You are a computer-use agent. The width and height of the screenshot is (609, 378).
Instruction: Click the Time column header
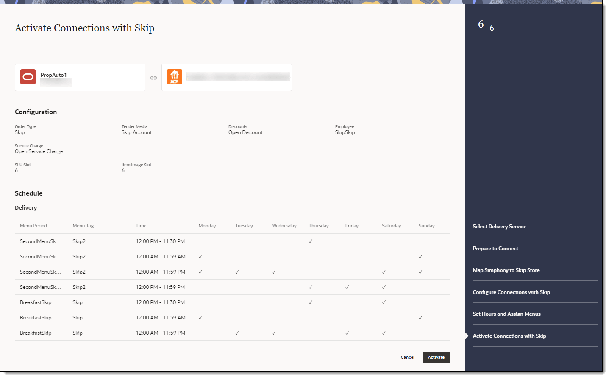(141, 226)
